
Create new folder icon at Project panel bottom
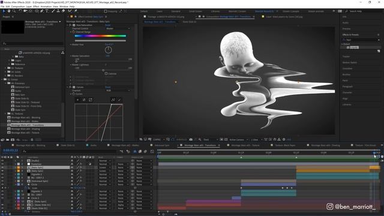(x=8, y=140)
